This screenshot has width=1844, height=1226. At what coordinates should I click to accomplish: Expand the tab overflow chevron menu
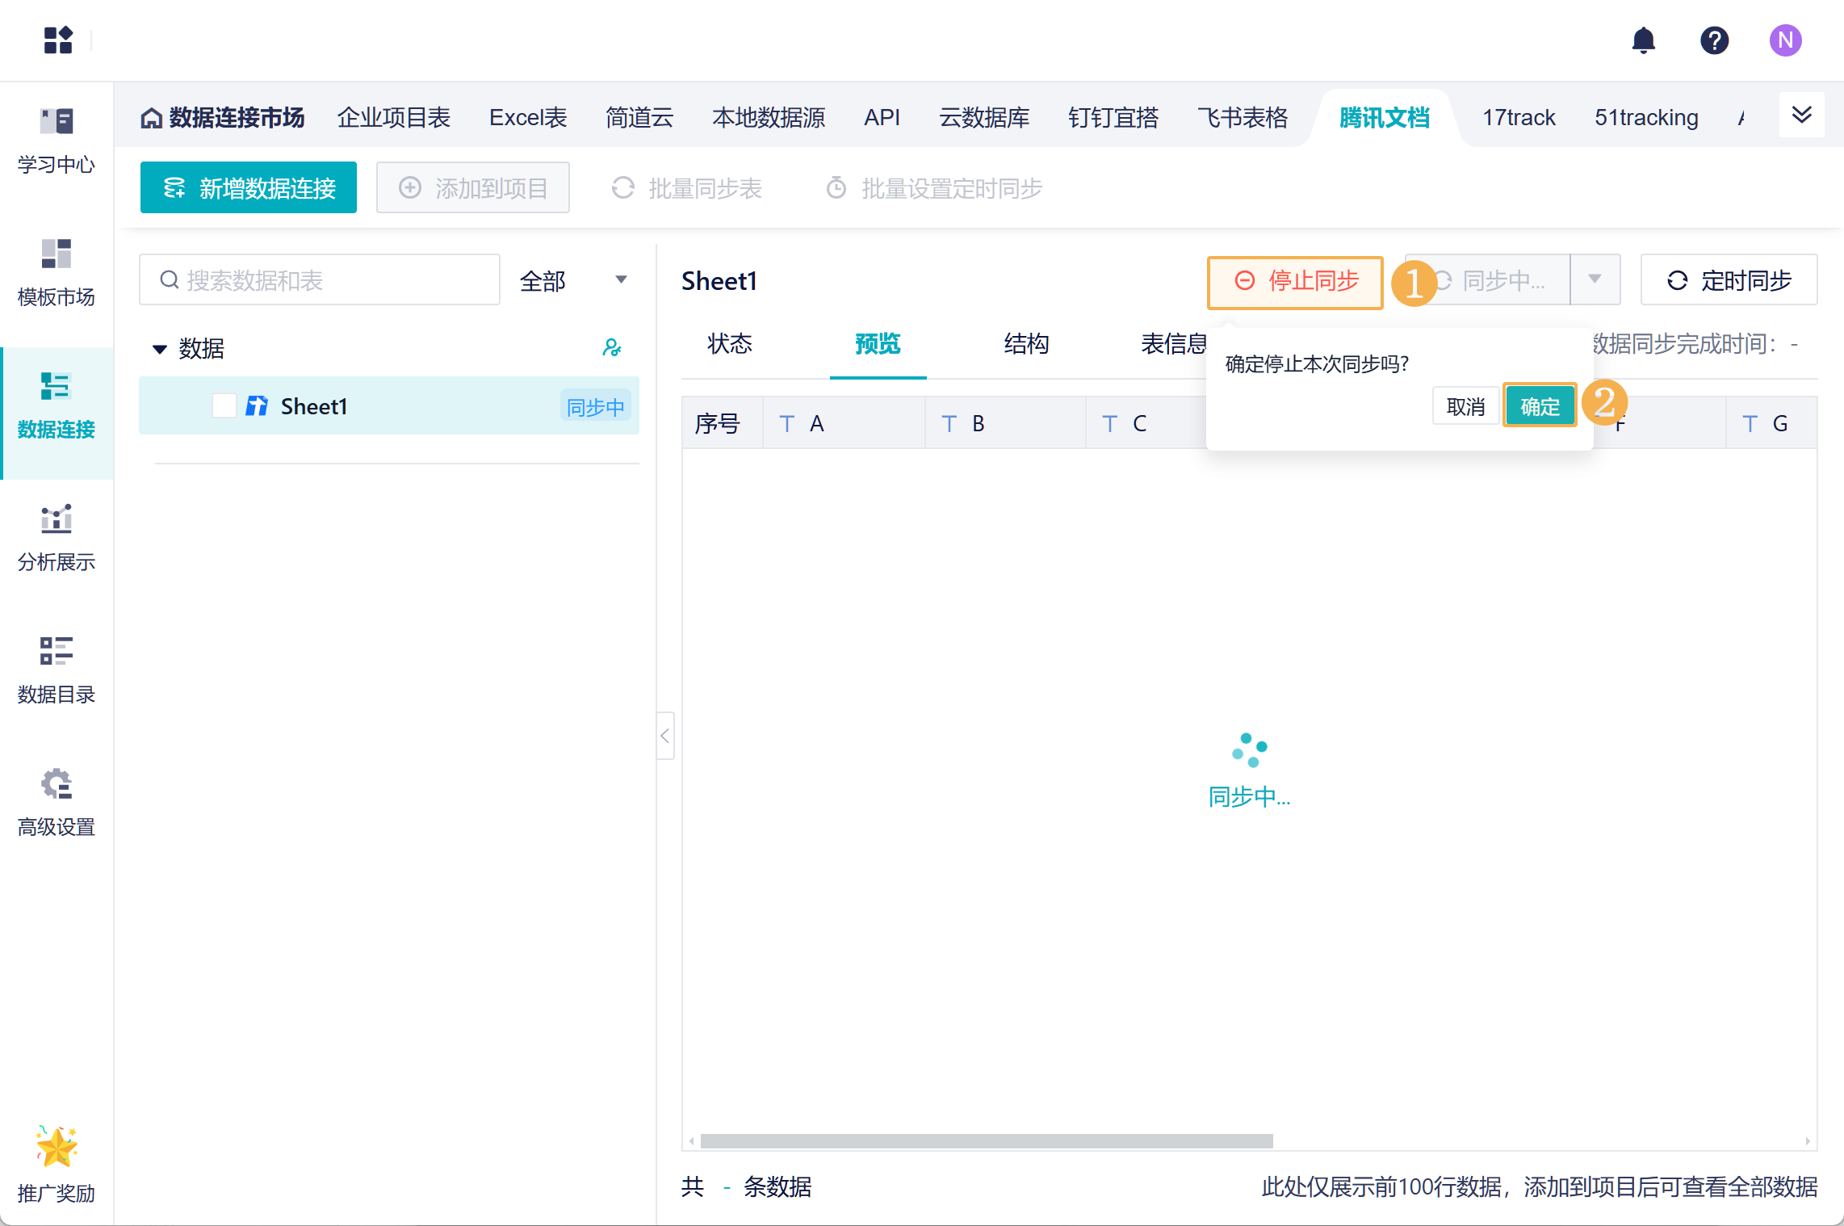1801,115
